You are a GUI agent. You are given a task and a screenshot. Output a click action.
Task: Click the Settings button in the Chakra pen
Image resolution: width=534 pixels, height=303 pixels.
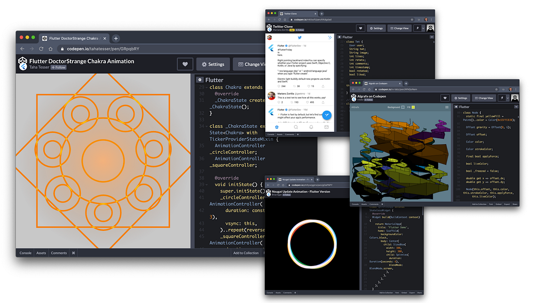(213, 64)
